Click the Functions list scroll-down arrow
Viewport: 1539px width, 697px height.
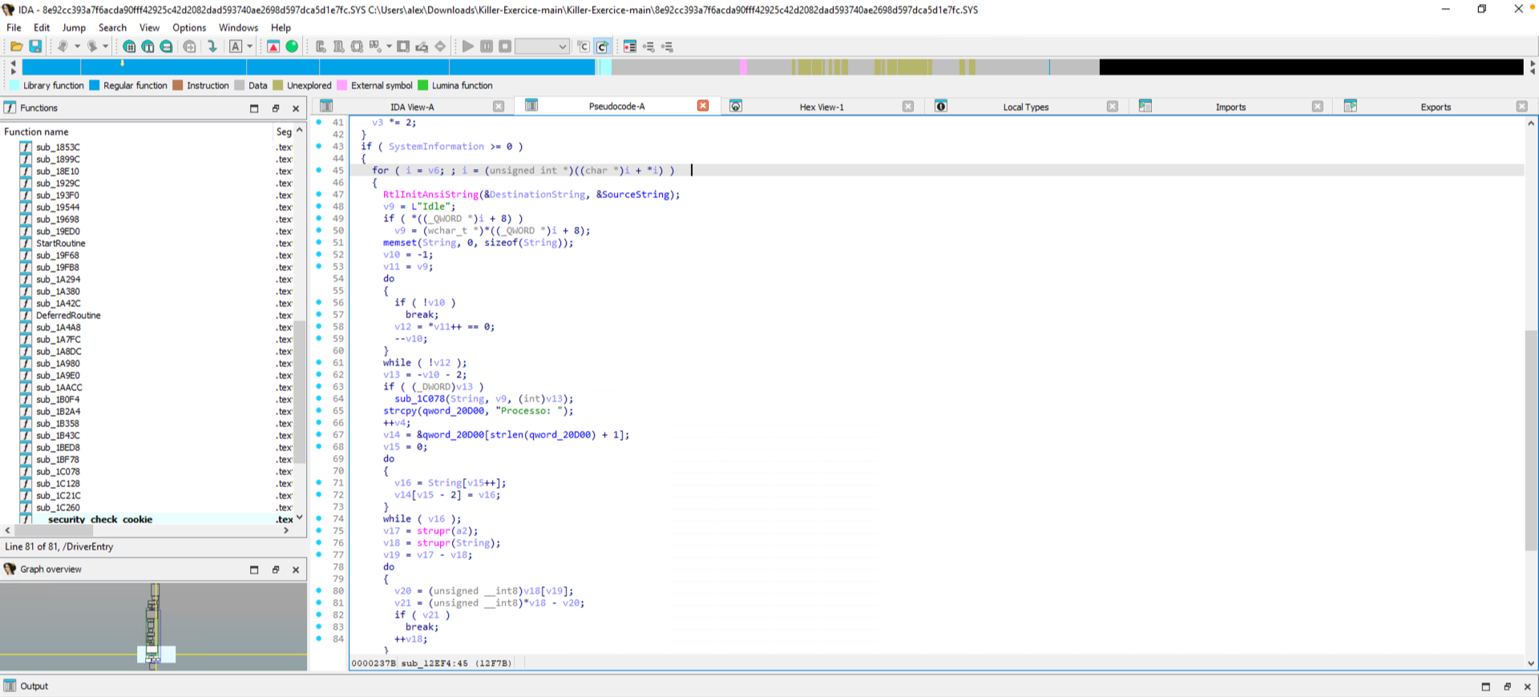coord(300,518)
